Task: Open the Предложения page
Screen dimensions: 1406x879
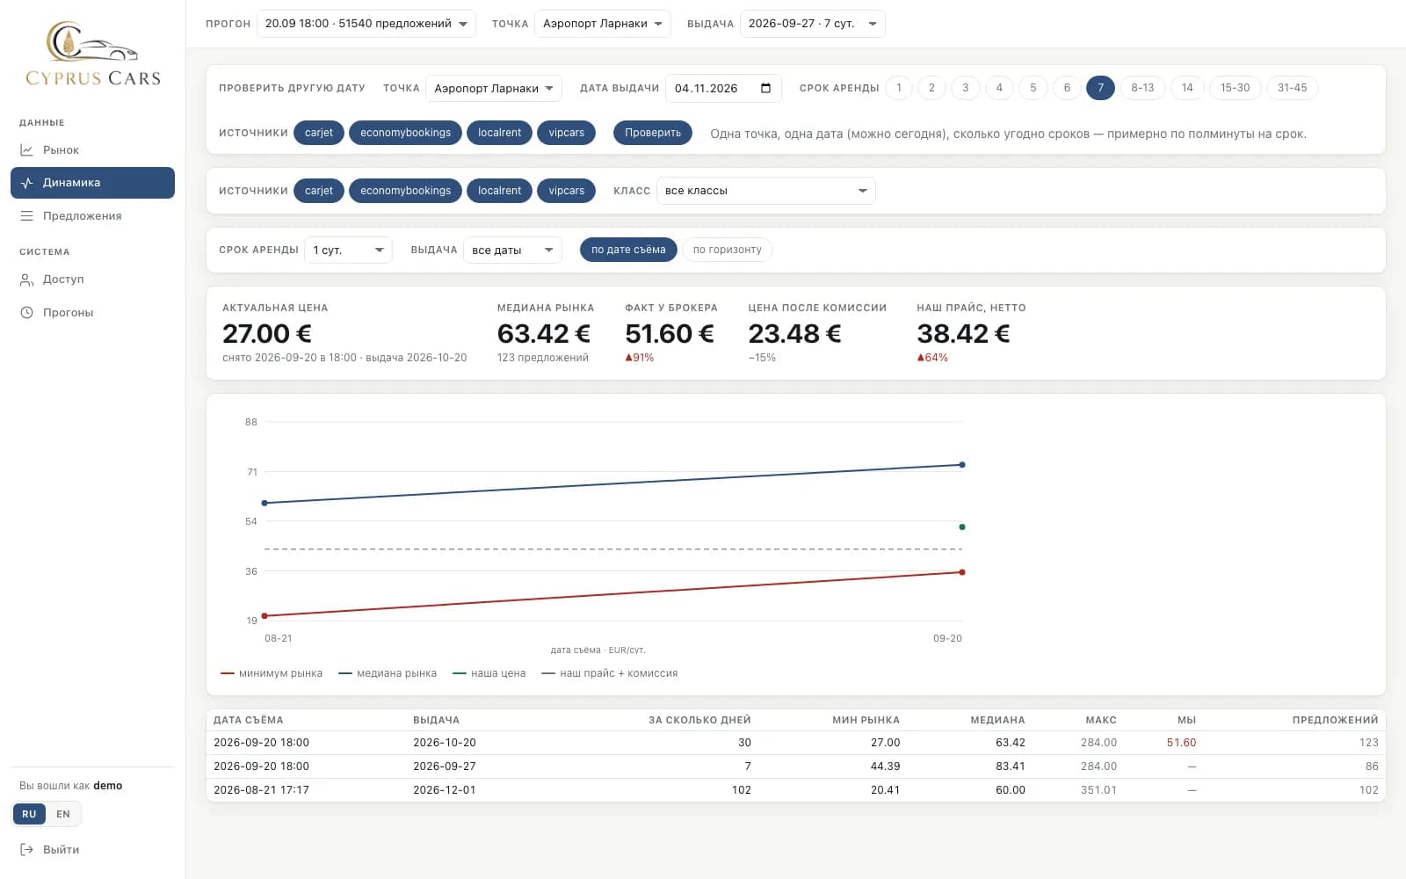Action: 92,216
